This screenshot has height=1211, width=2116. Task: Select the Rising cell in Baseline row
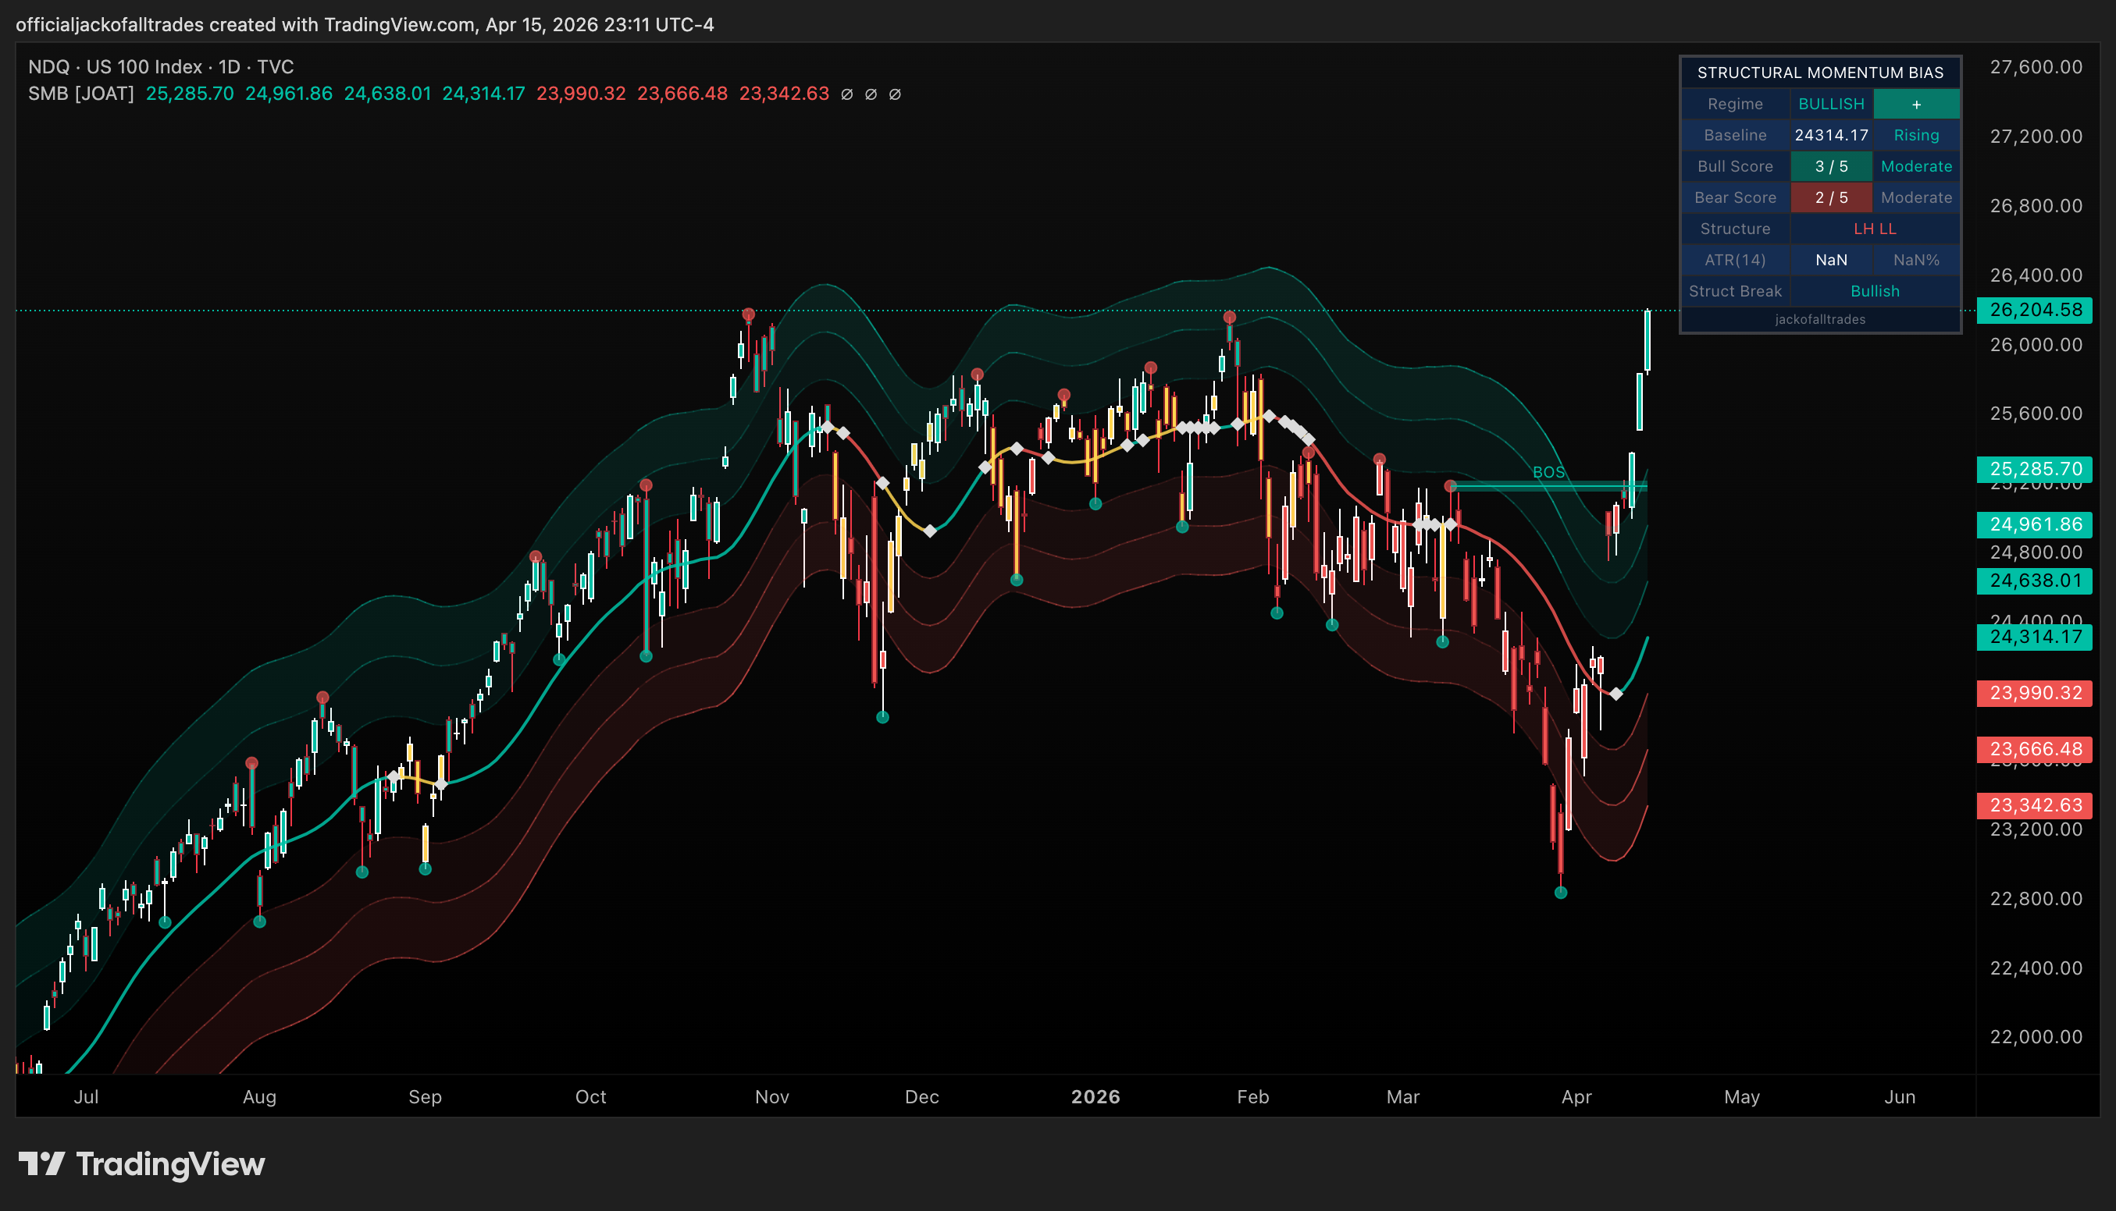click(x=1915, y=135)
